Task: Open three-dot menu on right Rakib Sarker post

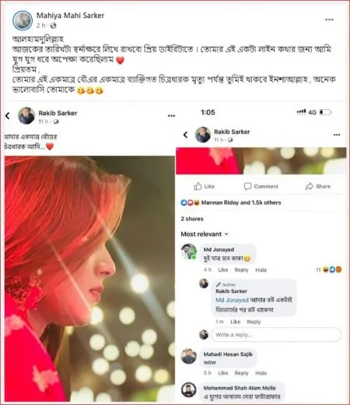Action: 337,135
